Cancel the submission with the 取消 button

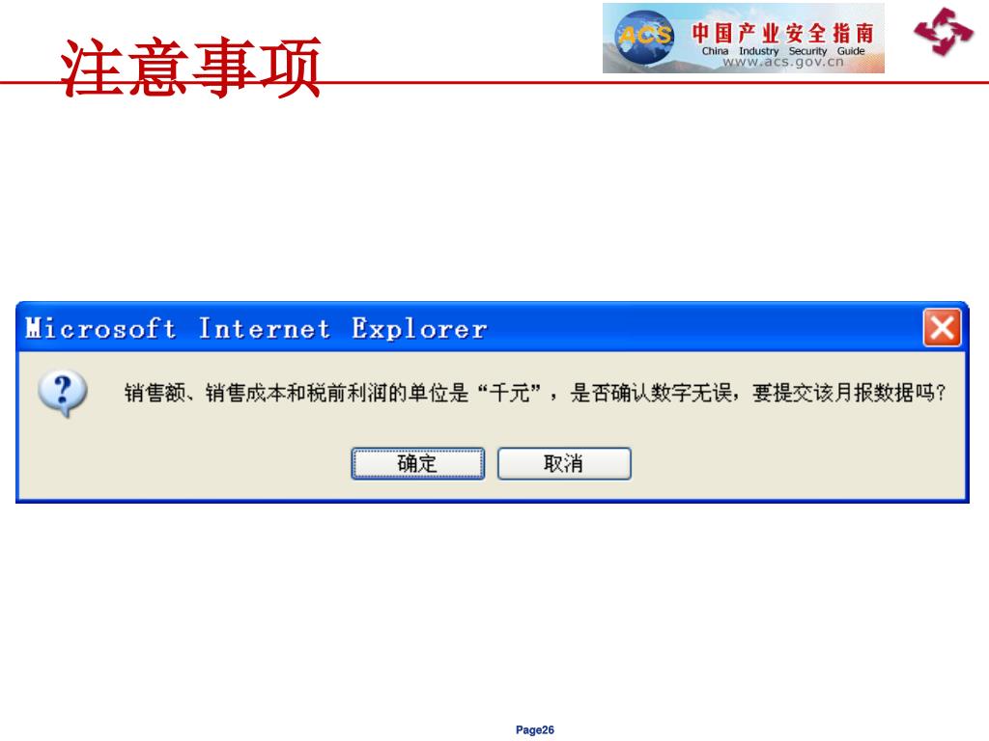pos(564,464)
